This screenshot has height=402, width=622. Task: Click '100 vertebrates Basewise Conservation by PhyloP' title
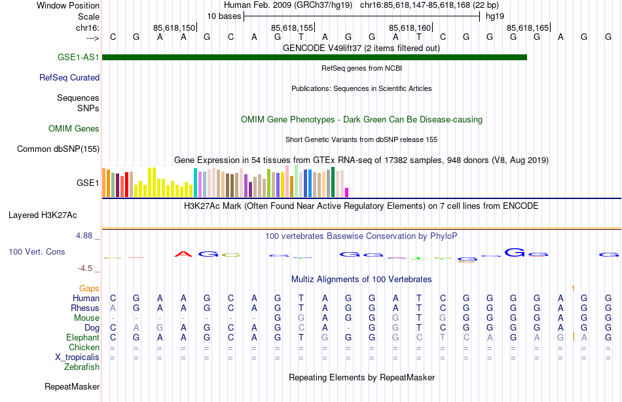click(x=361, y=236)
